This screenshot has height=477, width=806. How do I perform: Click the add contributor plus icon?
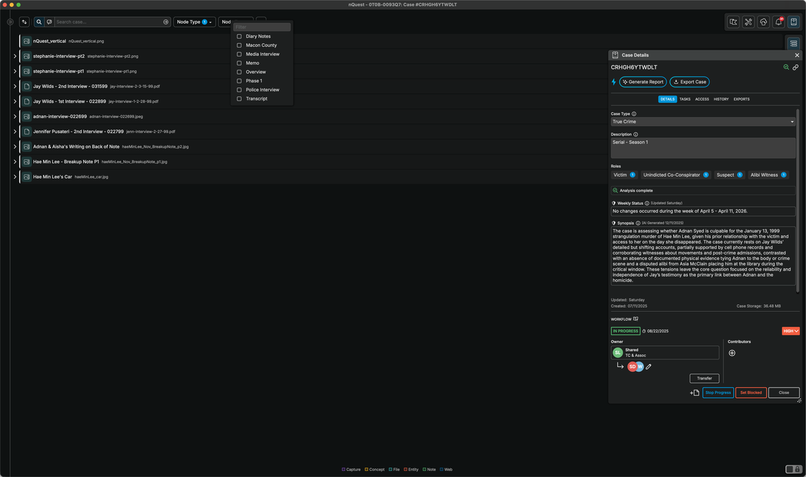pos(732,353)
